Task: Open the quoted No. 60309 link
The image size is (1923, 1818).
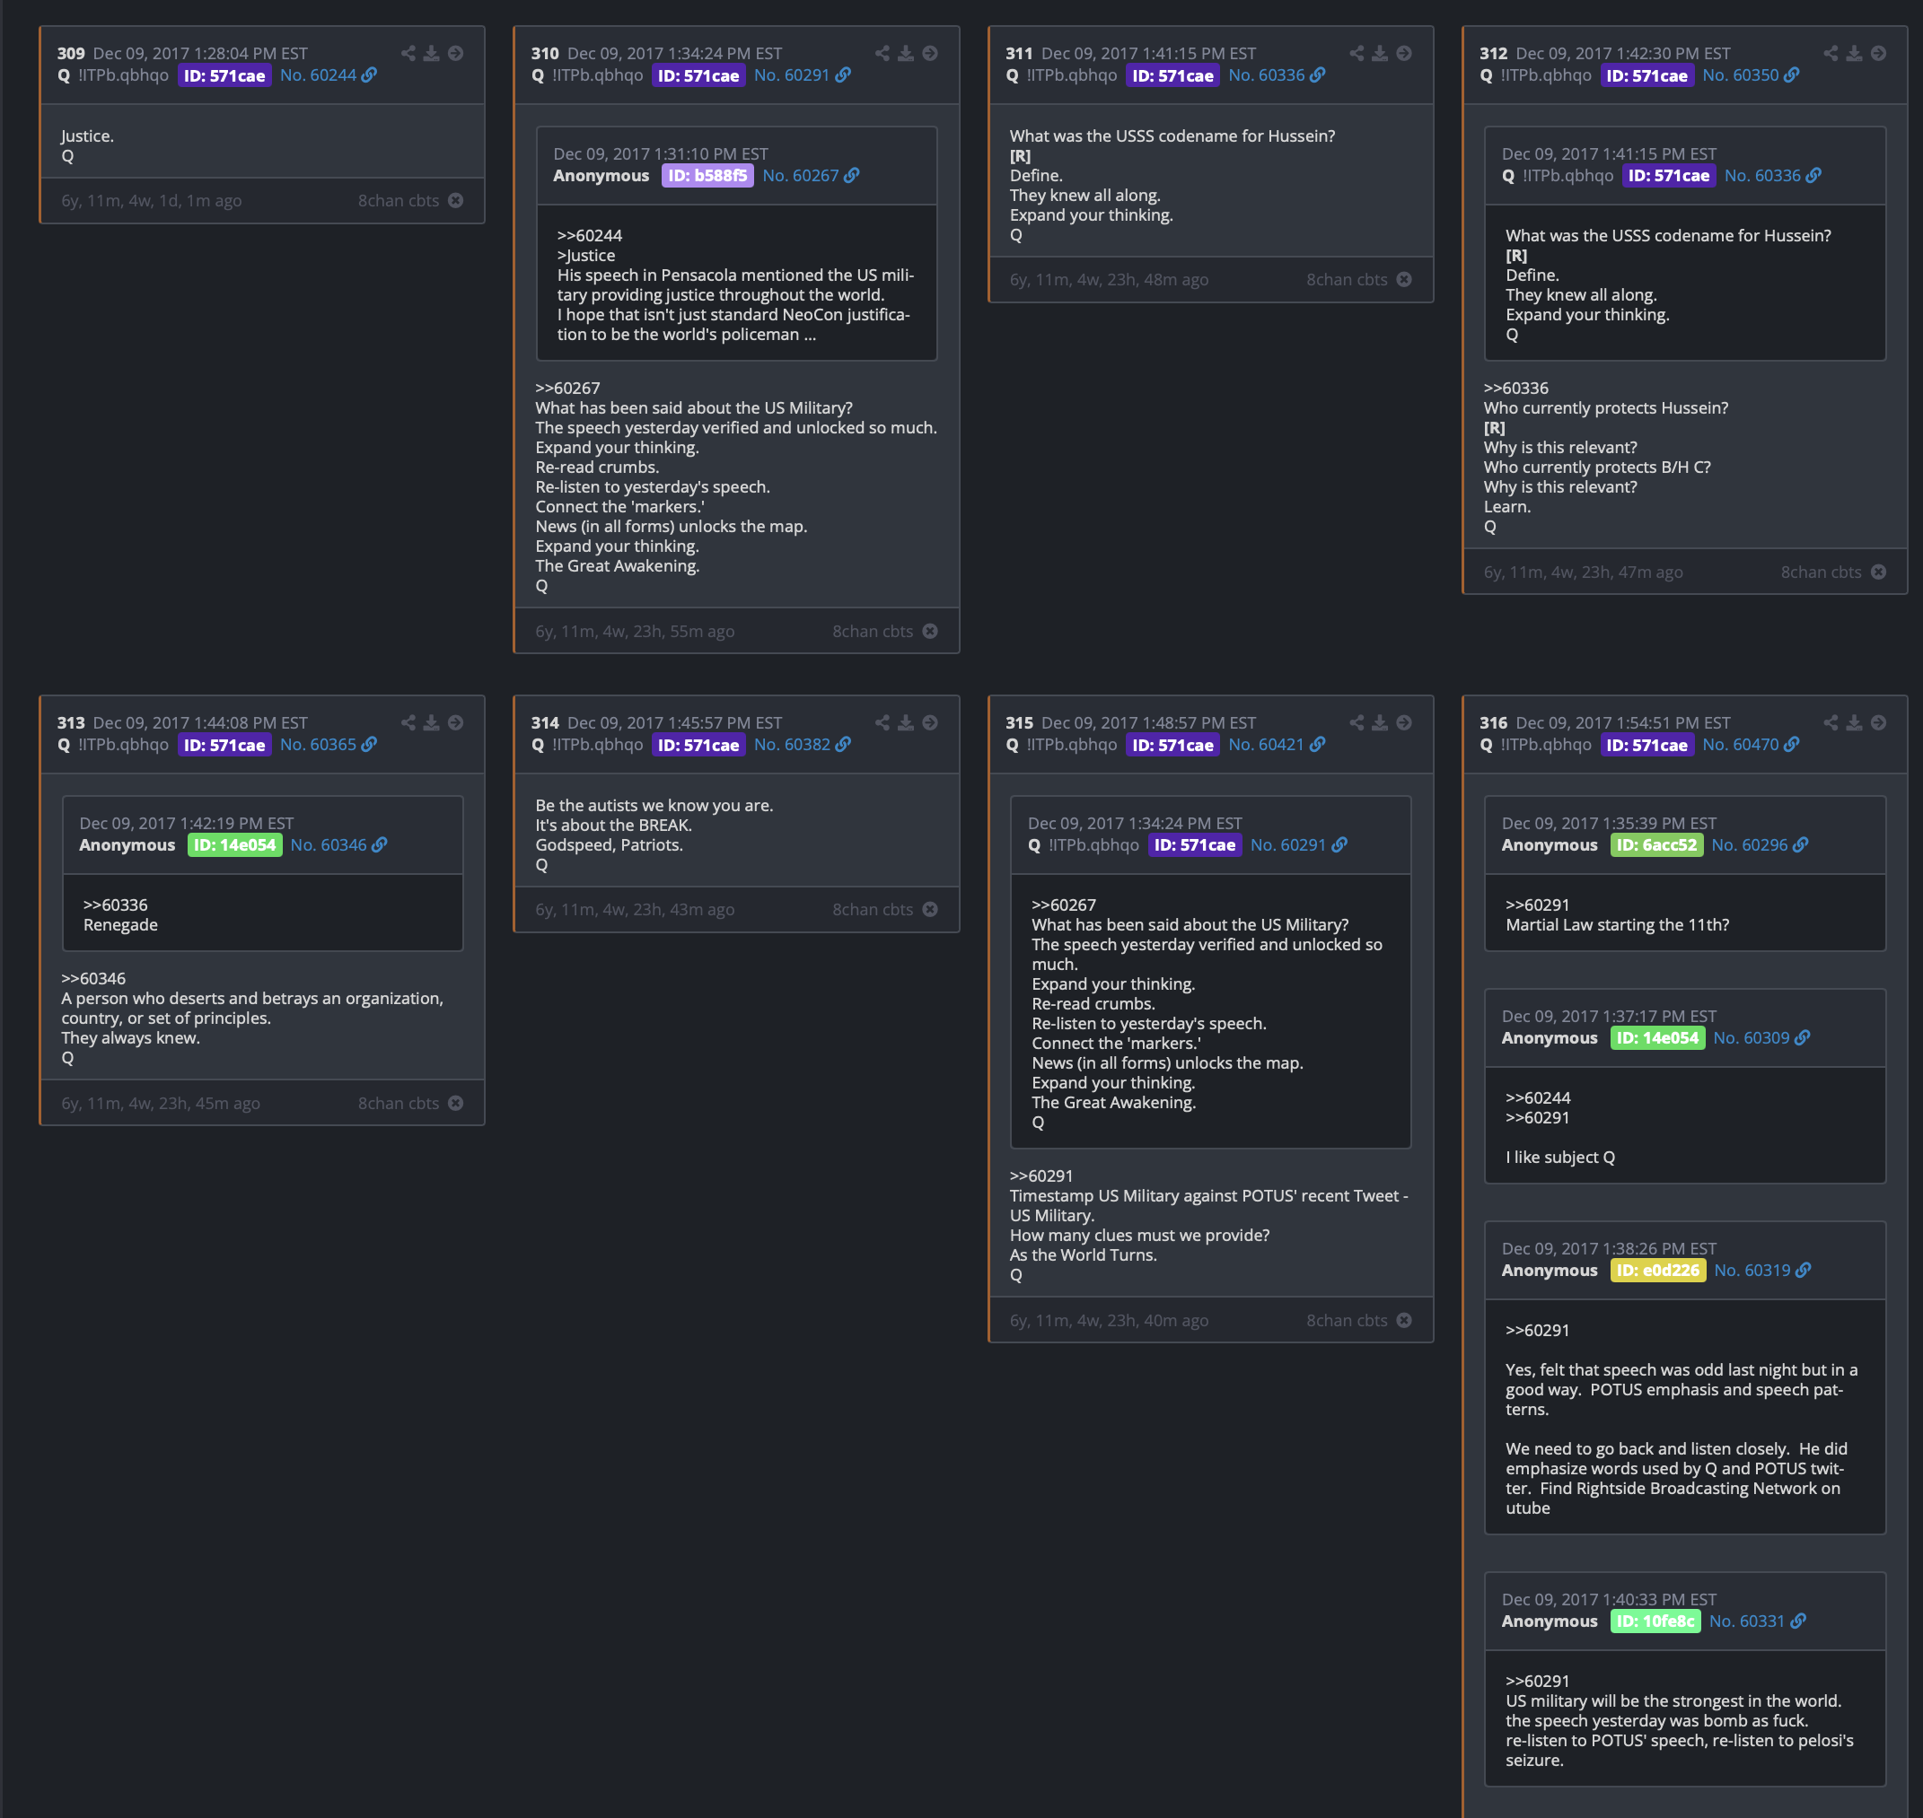Action: click(x=1761, y=1038)
